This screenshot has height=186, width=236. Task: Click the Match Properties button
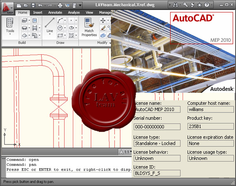(x=89, y=27)
